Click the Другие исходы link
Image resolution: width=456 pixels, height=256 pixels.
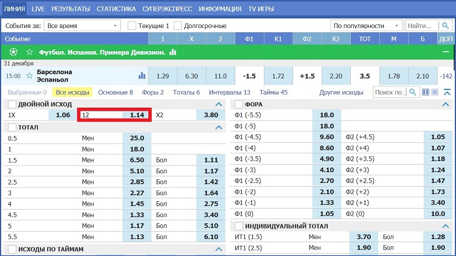(340, 92)
